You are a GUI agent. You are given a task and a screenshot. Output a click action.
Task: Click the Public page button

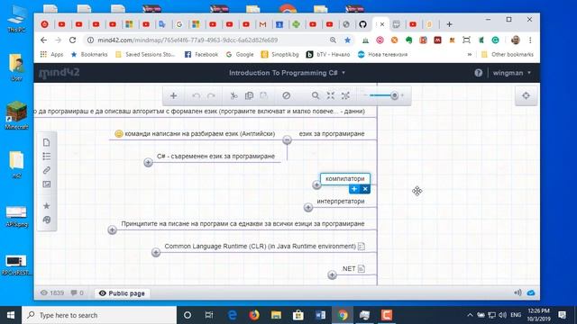pyautogui.click(x=122, y=293)
